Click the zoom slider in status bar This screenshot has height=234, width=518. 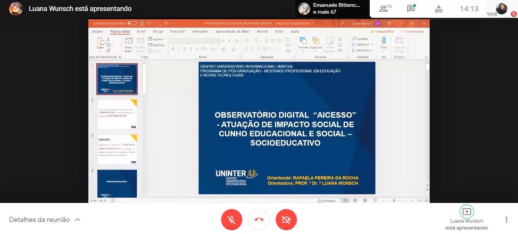pyautogui.click(x=394, y=200)
